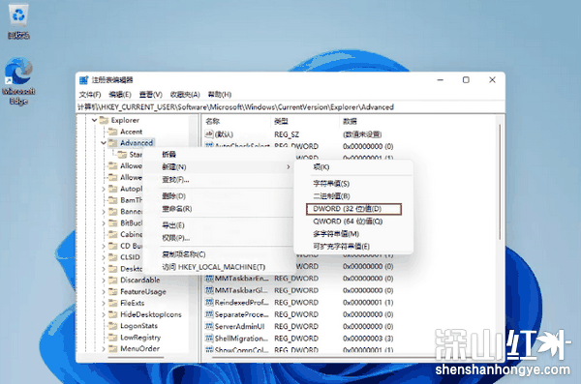
Task: Open the 帮助(H) menu
Action: click(220, 95)
